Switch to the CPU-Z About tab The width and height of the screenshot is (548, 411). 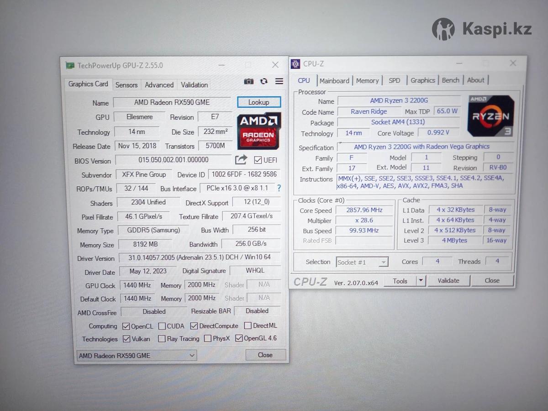(x=476, y=80)
